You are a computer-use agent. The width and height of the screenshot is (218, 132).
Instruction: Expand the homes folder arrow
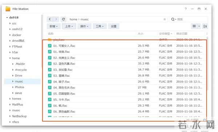click(10, 99)
